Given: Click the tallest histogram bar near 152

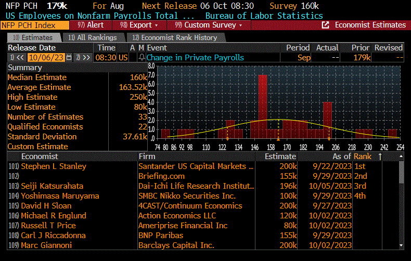Looking at the screenshot, I should click(263, 107).
